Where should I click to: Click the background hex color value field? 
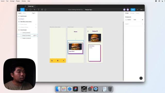[129, 20]
